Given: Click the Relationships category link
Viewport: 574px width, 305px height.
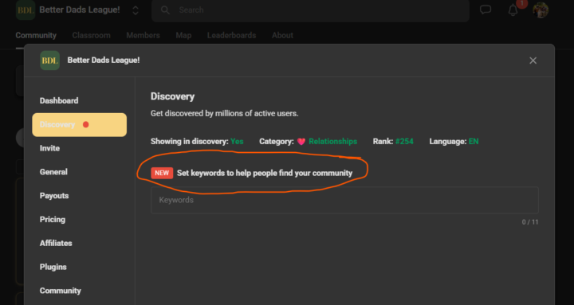Looking at the screenshot, I should [x=332, y=142].
